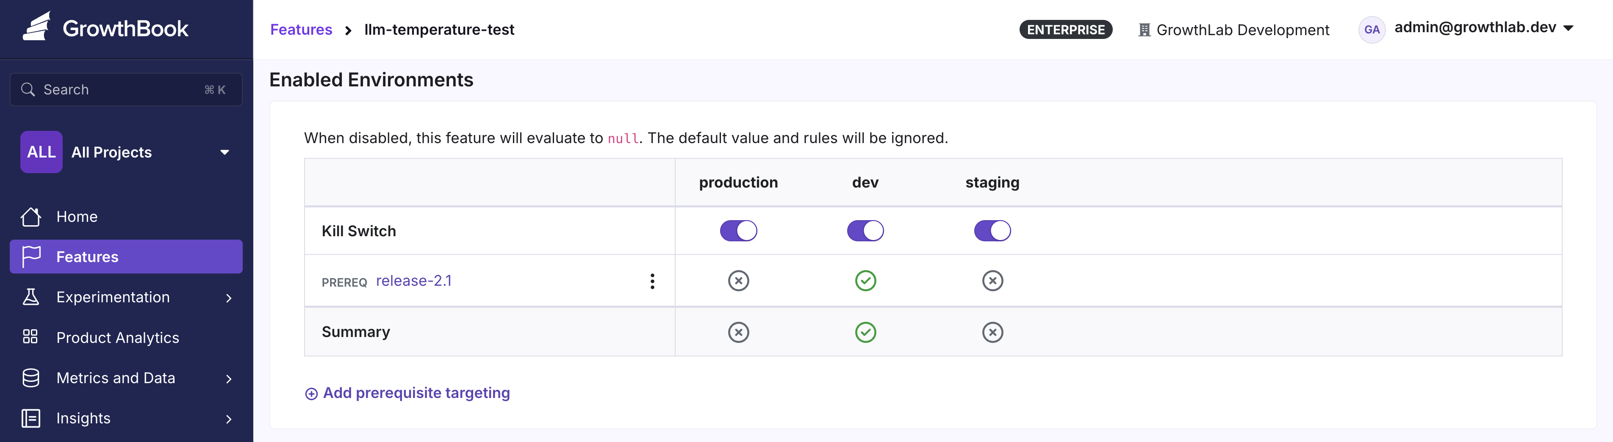Expand the Experimentation sidebar section
The height and width of the screenshot is (442, 1613).
click(127, 297)
